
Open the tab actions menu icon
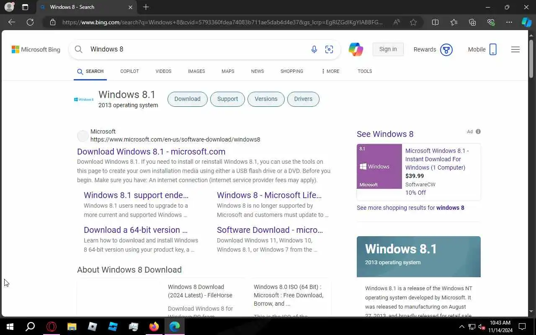(x=25, y=7)
